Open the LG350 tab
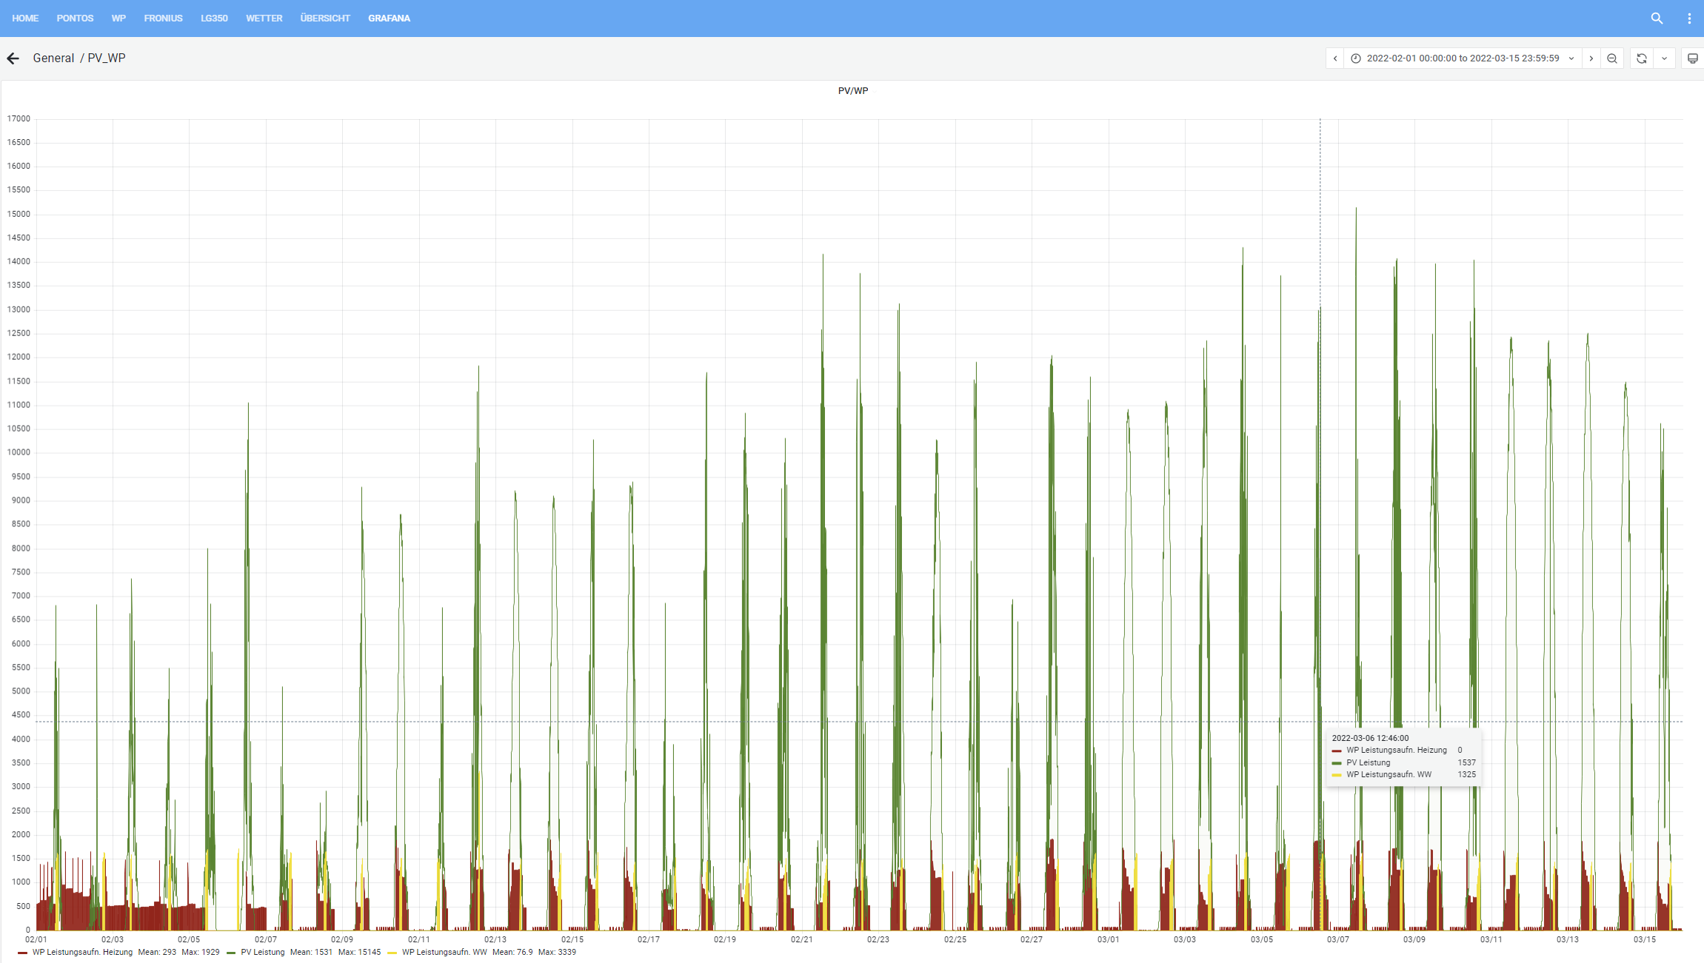Image resolution: width=1704 pixels, height=963 pixels. pos(214,19)
